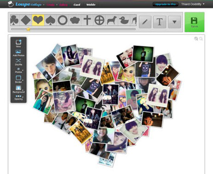Zoom out on the collage canvas

(201, 39)
